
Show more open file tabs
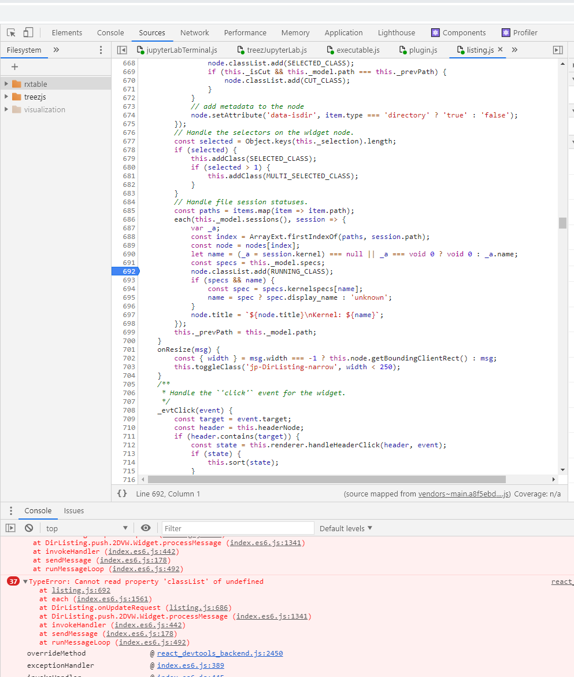pos(514,50)
